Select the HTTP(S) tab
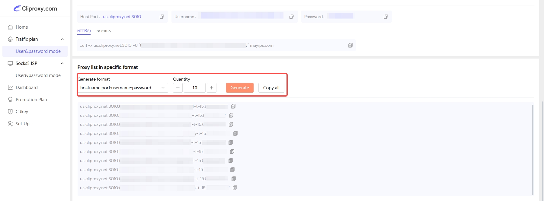 (x=84, y=31)
